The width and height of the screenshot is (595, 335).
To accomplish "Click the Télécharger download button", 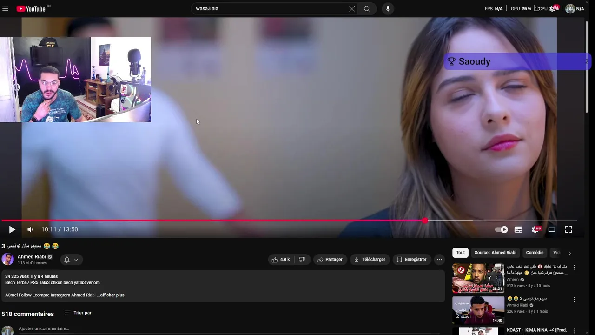I will pos(370,260).
